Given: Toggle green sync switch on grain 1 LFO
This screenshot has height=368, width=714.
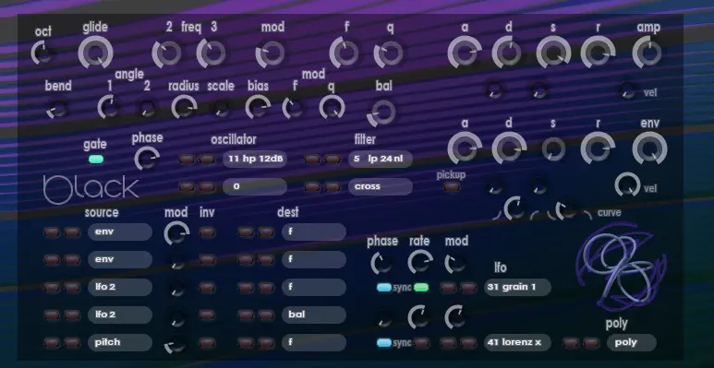Looking at the screenshot, I should coord(421,288).
